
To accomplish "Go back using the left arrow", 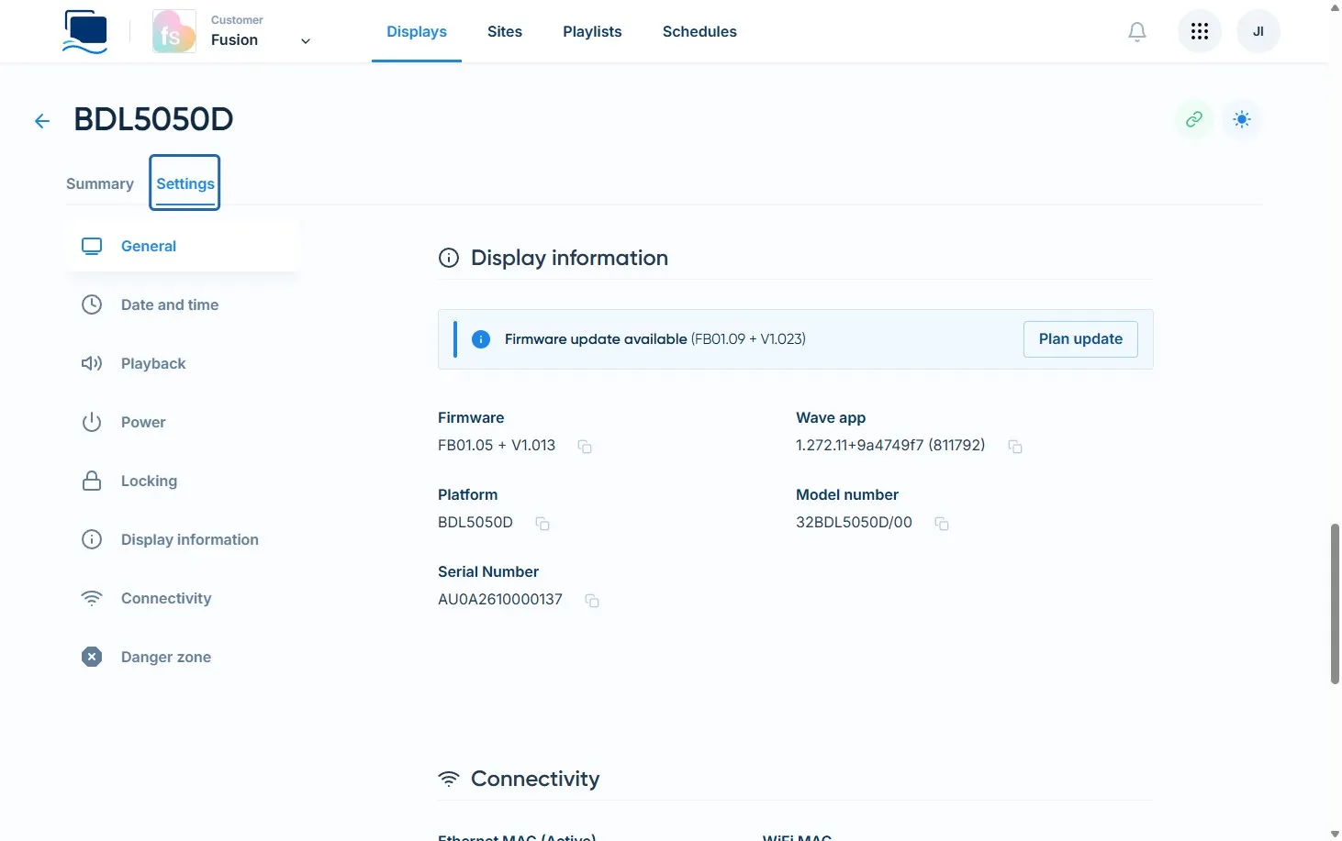I will 42,120.
